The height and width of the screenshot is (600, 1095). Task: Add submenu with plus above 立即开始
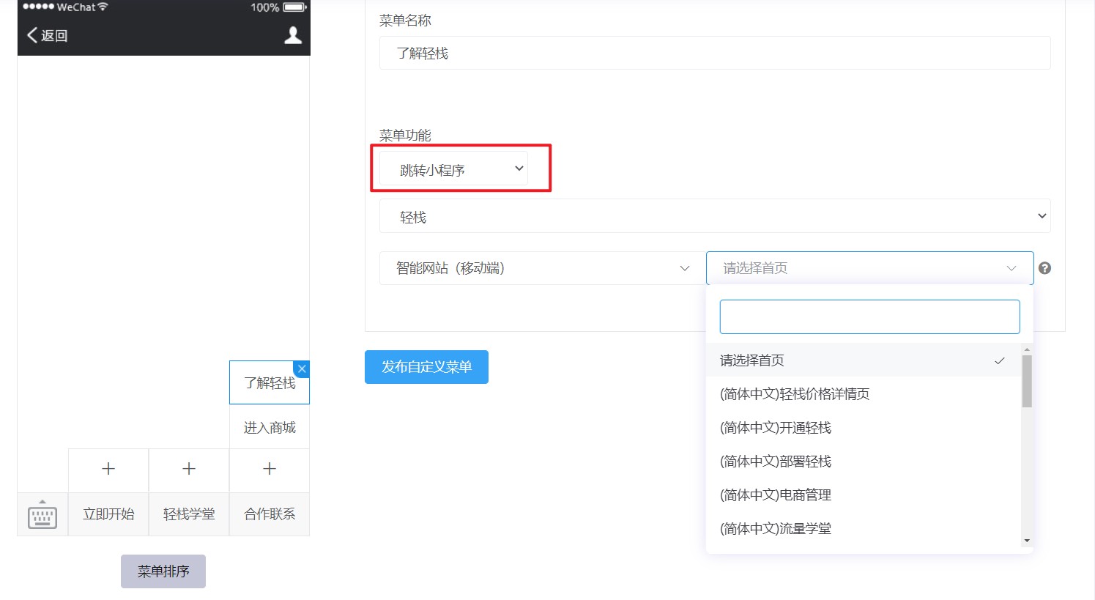coord(108,469)
